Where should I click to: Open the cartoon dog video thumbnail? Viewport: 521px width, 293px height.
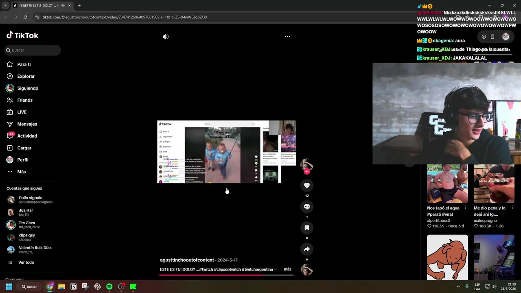tap(447, 257)
